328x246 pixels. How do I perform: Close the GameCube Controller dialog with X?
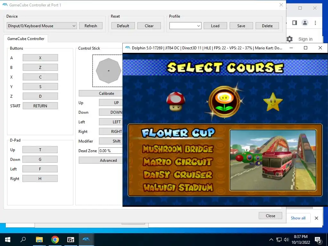(281, 5)
